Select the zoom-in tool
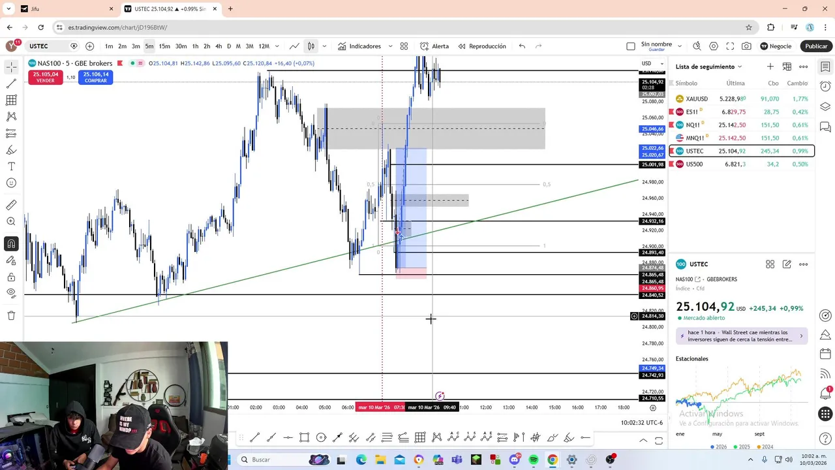 tap(11, 222)
